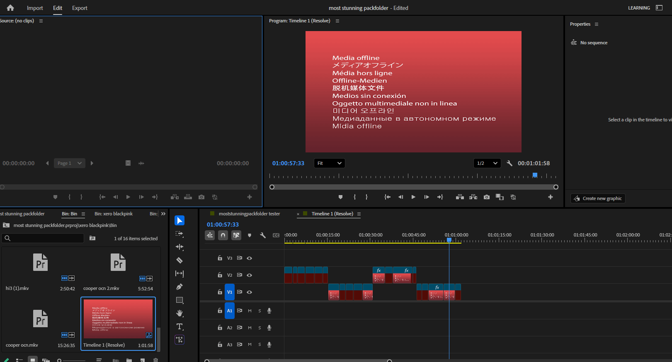672x362 pixels.
Task: Open the 1/2 playback resolution dropdown
Action: tap(487, 163)
